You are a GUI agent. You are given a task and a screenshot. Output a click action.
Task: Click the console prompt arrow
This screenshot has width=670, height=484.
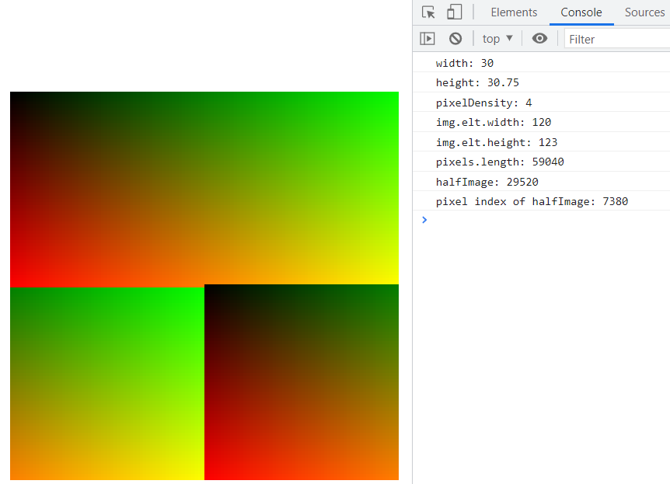coord(424,220)
